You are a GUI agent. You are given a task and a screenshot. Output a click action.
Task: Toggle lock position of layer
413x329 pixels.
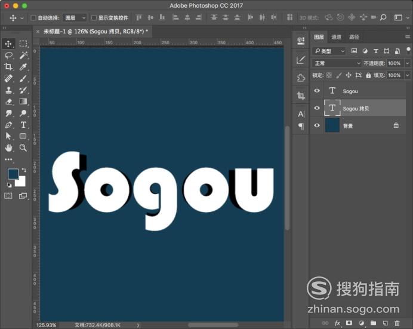pyautogui.click(x=349, y=75)
